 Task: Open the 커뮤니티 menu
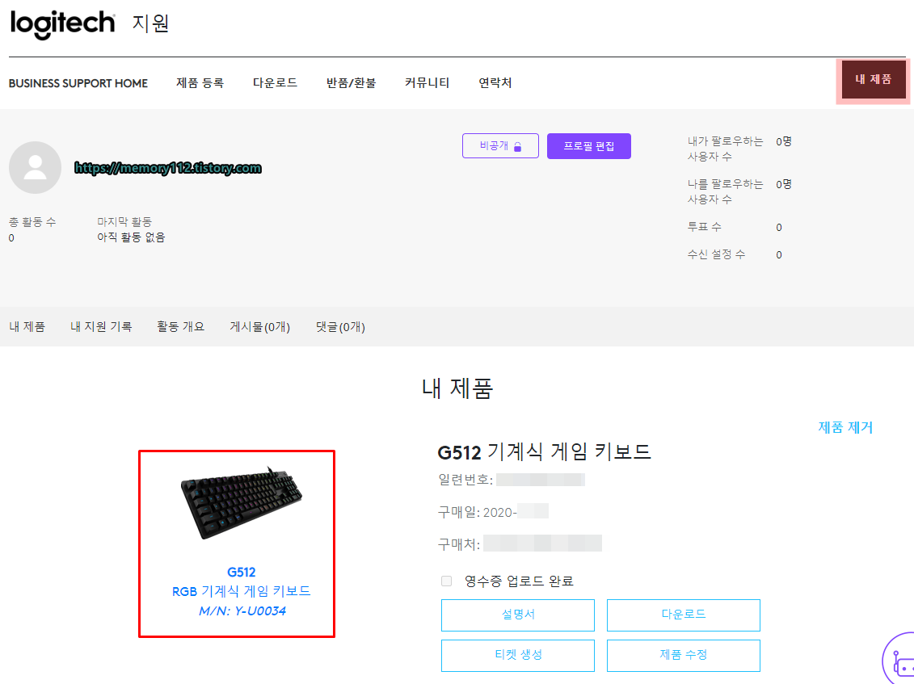point(428,82)
